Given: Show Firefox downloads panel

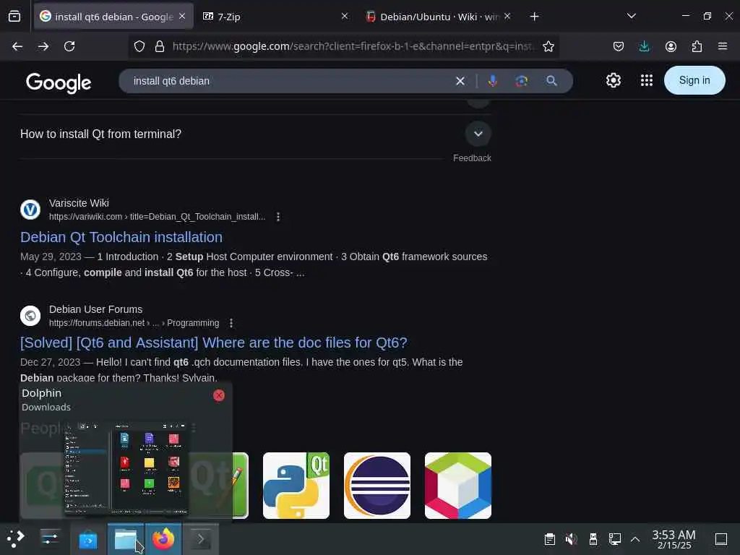Looking at the screenshot, I should 644,46.
